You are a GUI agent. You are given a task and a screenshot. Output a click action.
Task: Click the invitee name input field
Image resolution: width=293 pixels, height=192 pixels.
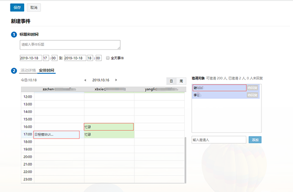click(219, 140)
